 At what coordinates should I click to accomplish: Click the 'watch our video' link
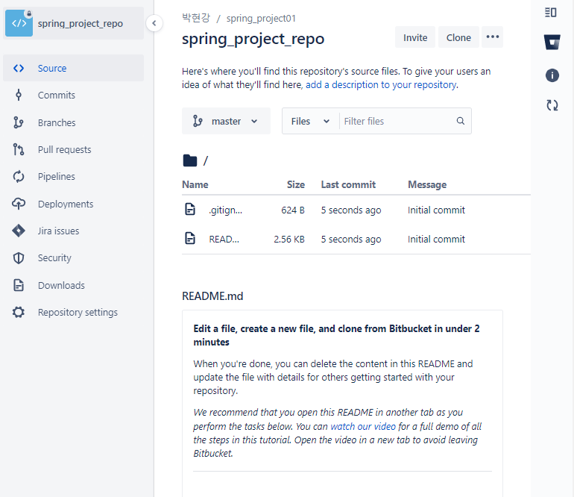pos(363,426)
